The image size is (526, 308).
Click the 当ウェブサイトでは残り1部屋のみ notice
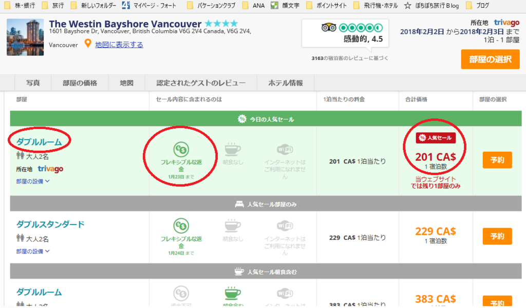pos(436,182)
